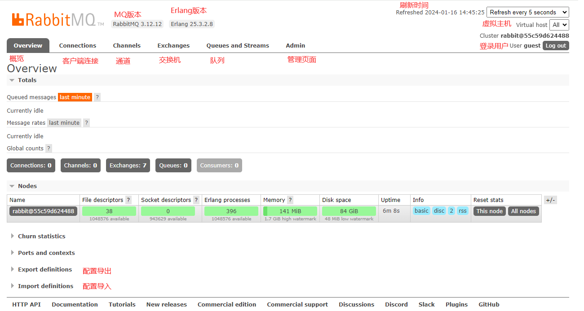Screen dimensions: 584x311
Task: Click the user name guest
Action: click(532, 46)
